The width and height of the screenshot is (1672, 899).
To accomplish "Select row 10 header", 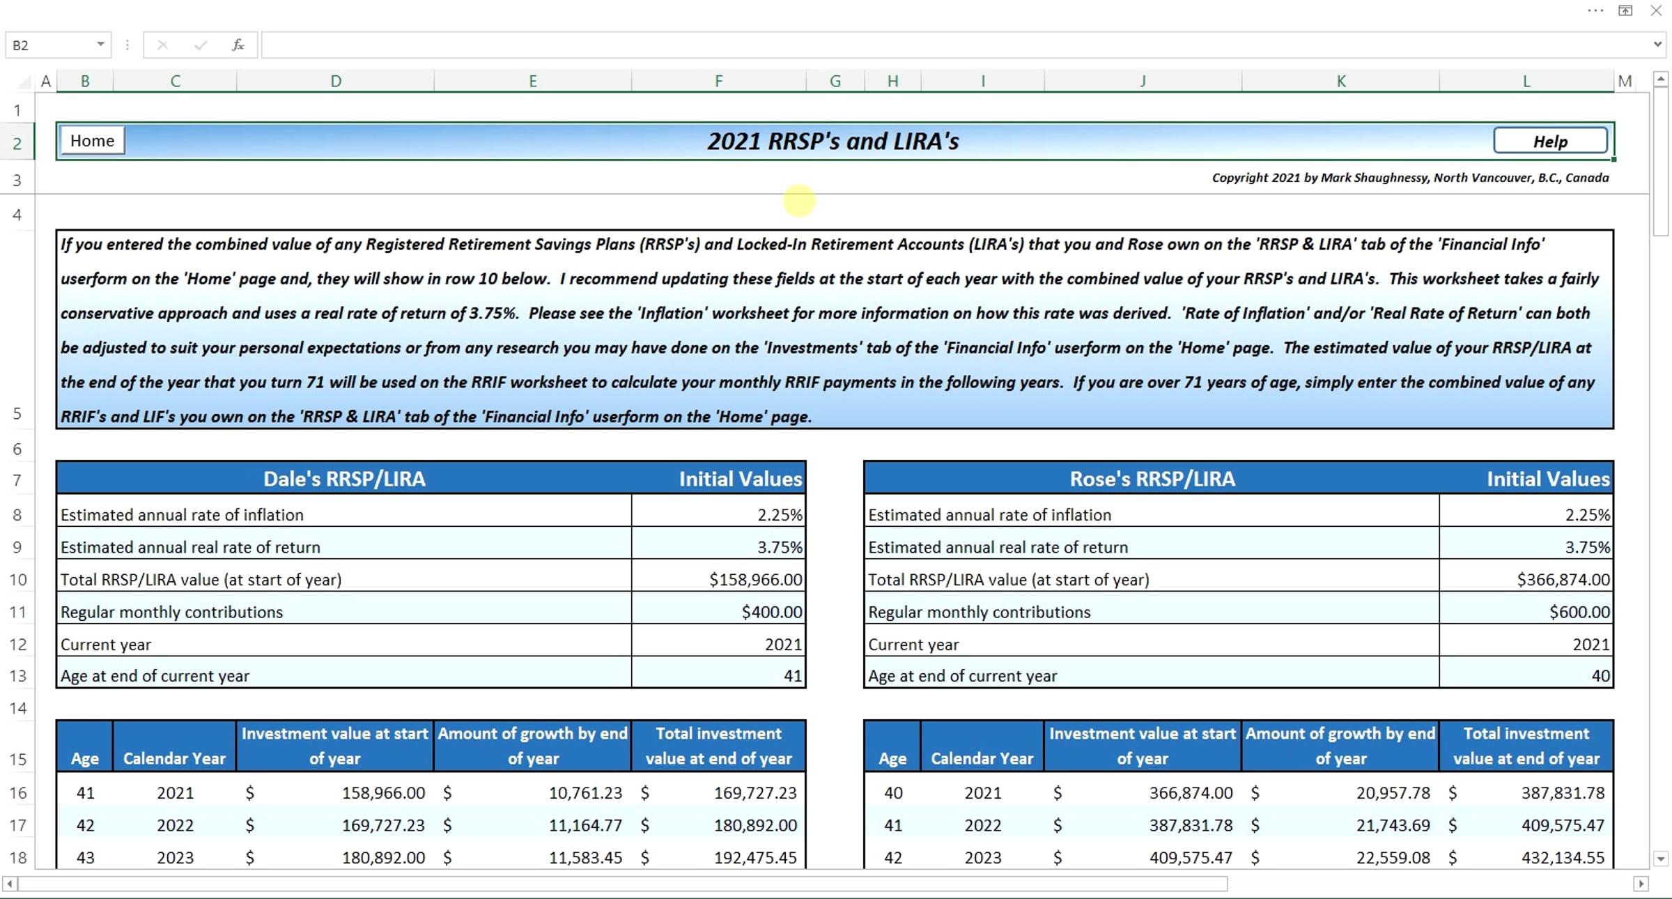I will [17, 580].
